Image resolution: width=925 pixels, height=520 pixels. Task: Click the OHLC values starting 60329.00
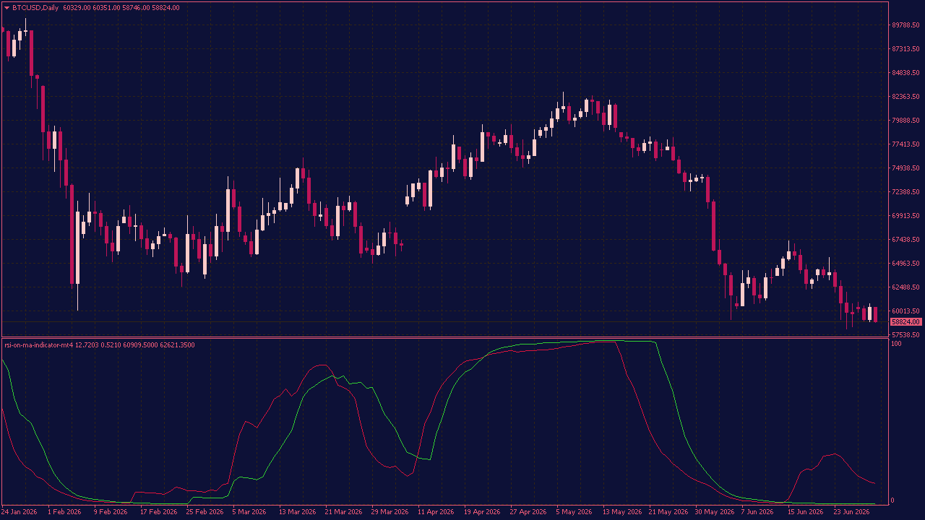(x=121, y=8)
